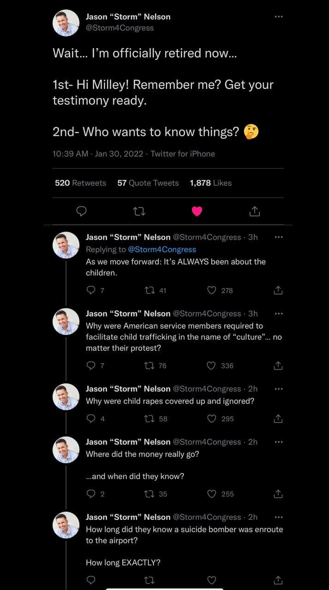Show the 1,878 Likes list

(210, 183)
